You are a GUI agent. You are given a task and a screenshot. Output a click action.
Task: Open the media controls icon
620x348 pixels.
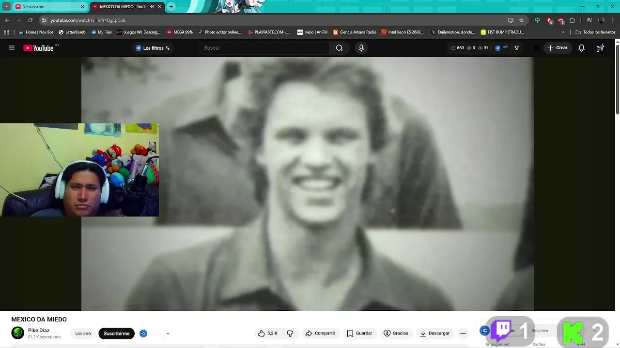pyautogui.click(x=589, y=20)
